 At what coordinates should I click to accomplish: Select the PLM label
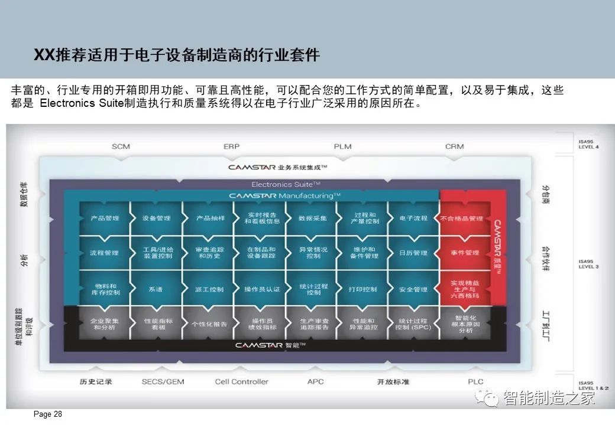(x=343, y=147)
